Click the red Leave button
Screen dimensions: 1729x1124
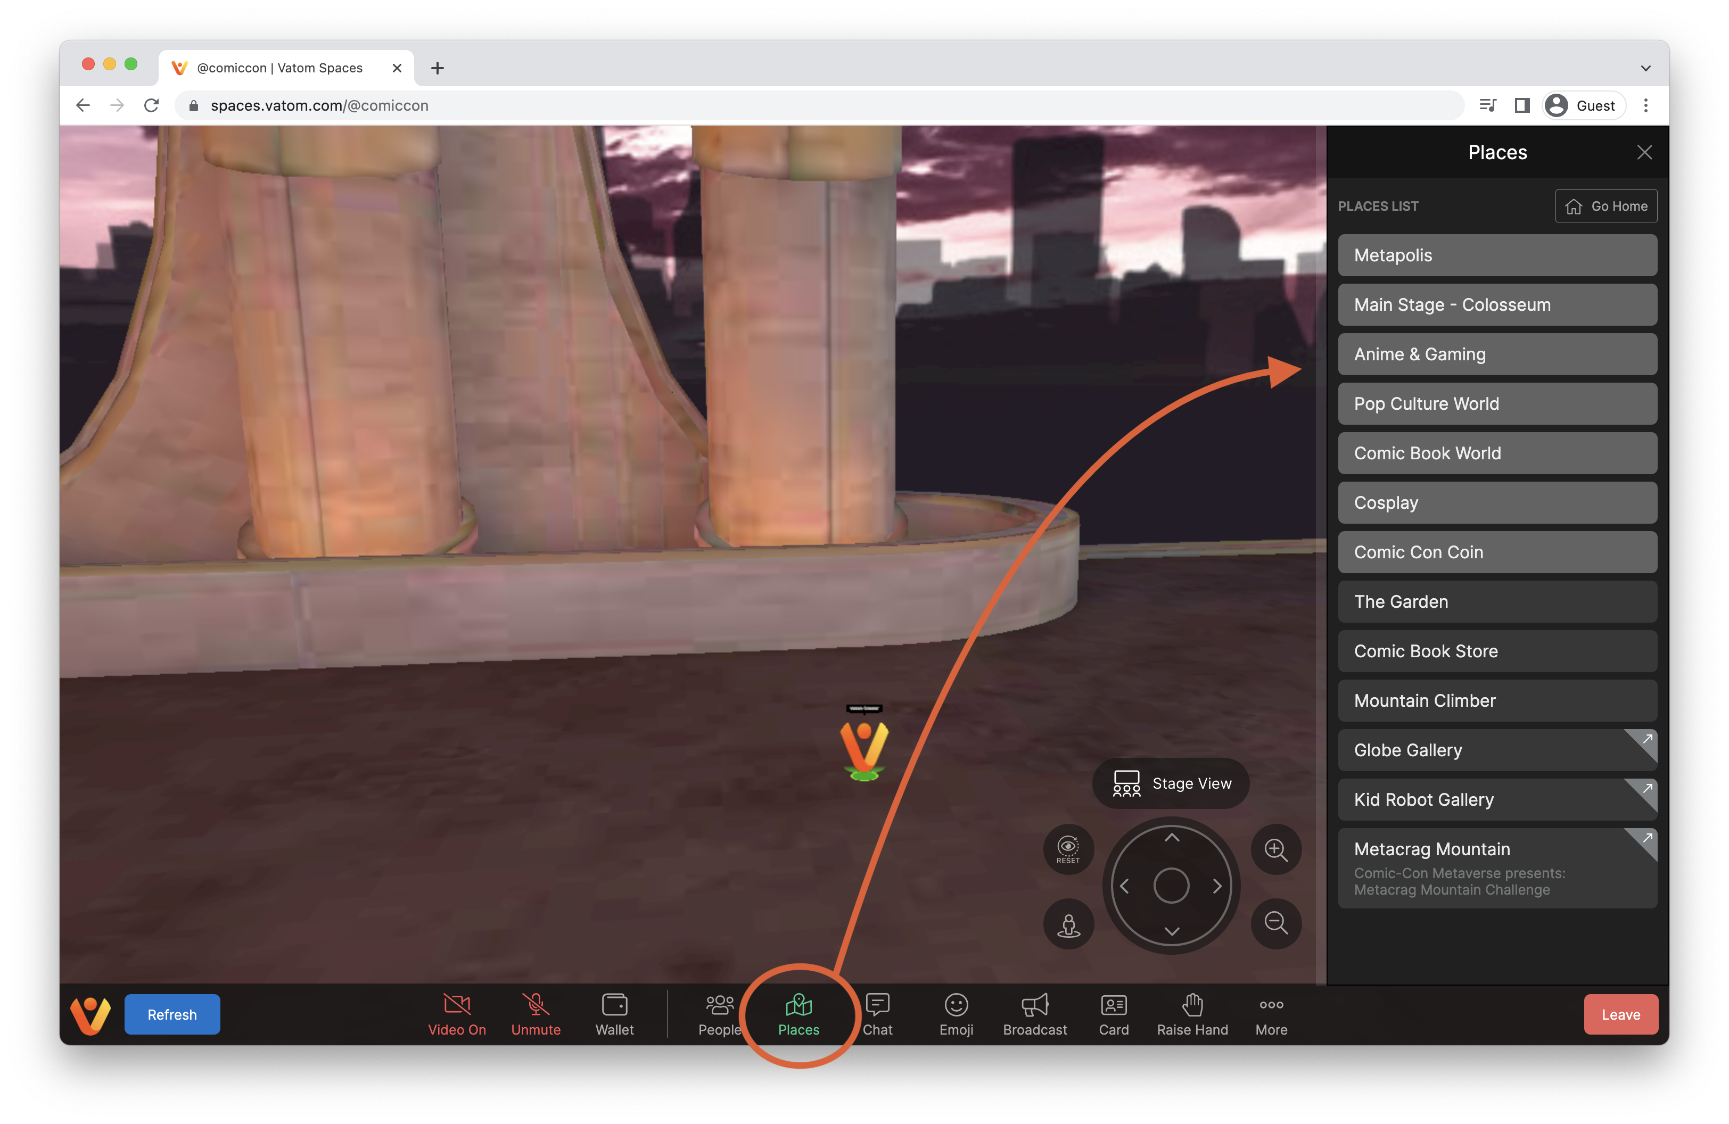[1621, 1014]
